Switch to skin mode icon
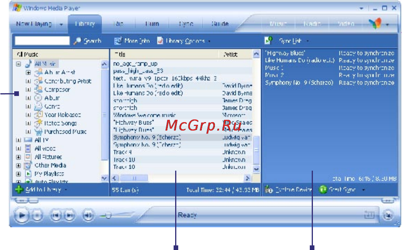402x250 pixels. [388, 215]
